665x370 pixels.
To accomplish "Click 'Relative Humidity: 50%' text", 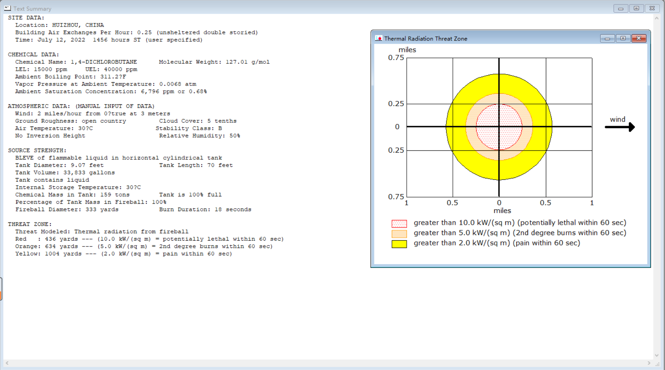I will point(200,136).
